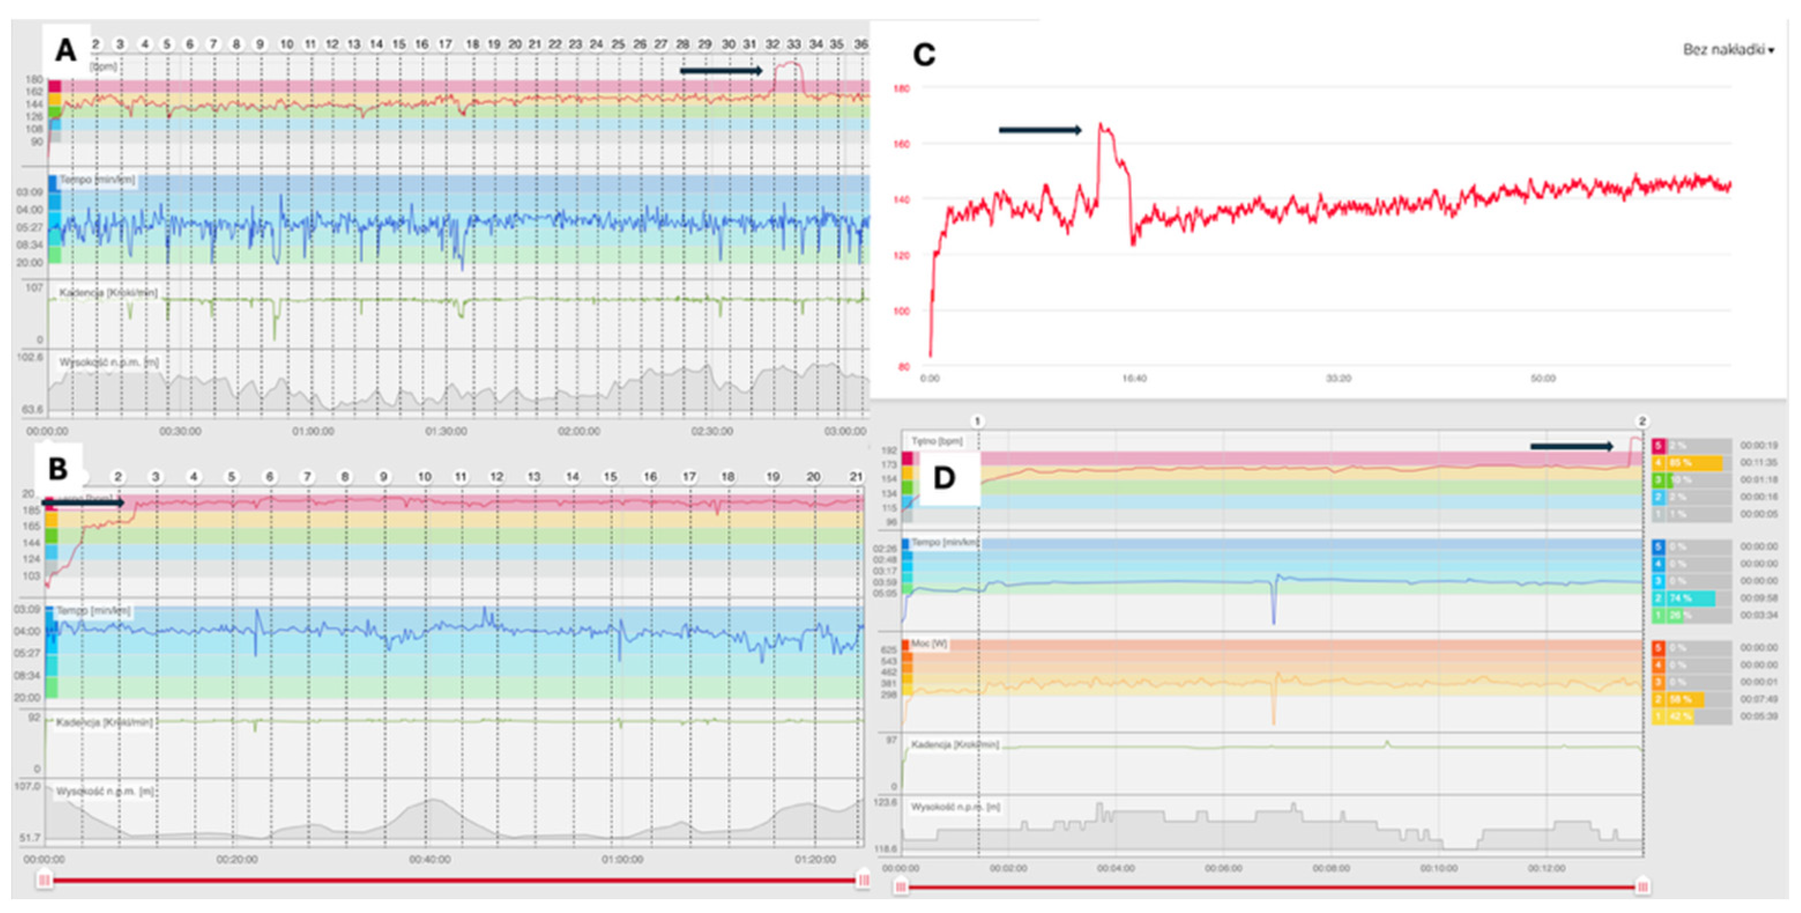This screenshot has width=1801, height=913.
Task: Click the right range slider handle in panel B
Action: point(863,880)
